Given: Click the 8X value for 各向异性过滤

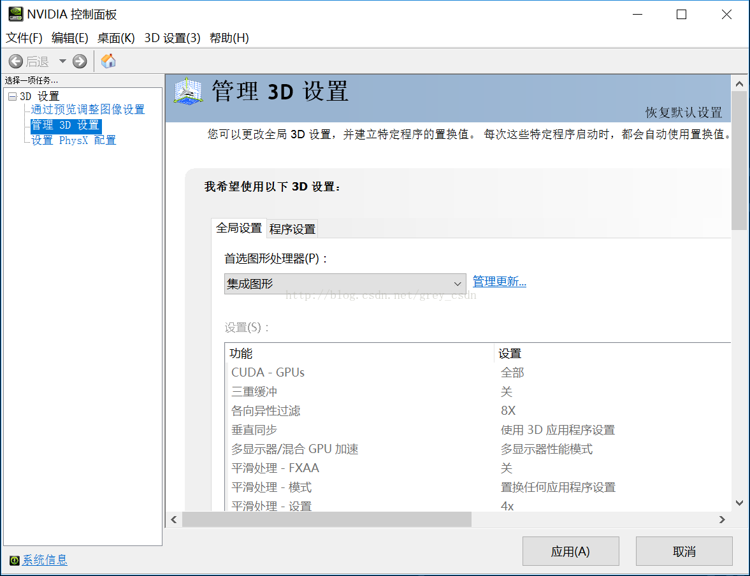Looking at the screenshot, I should [508, 410].
